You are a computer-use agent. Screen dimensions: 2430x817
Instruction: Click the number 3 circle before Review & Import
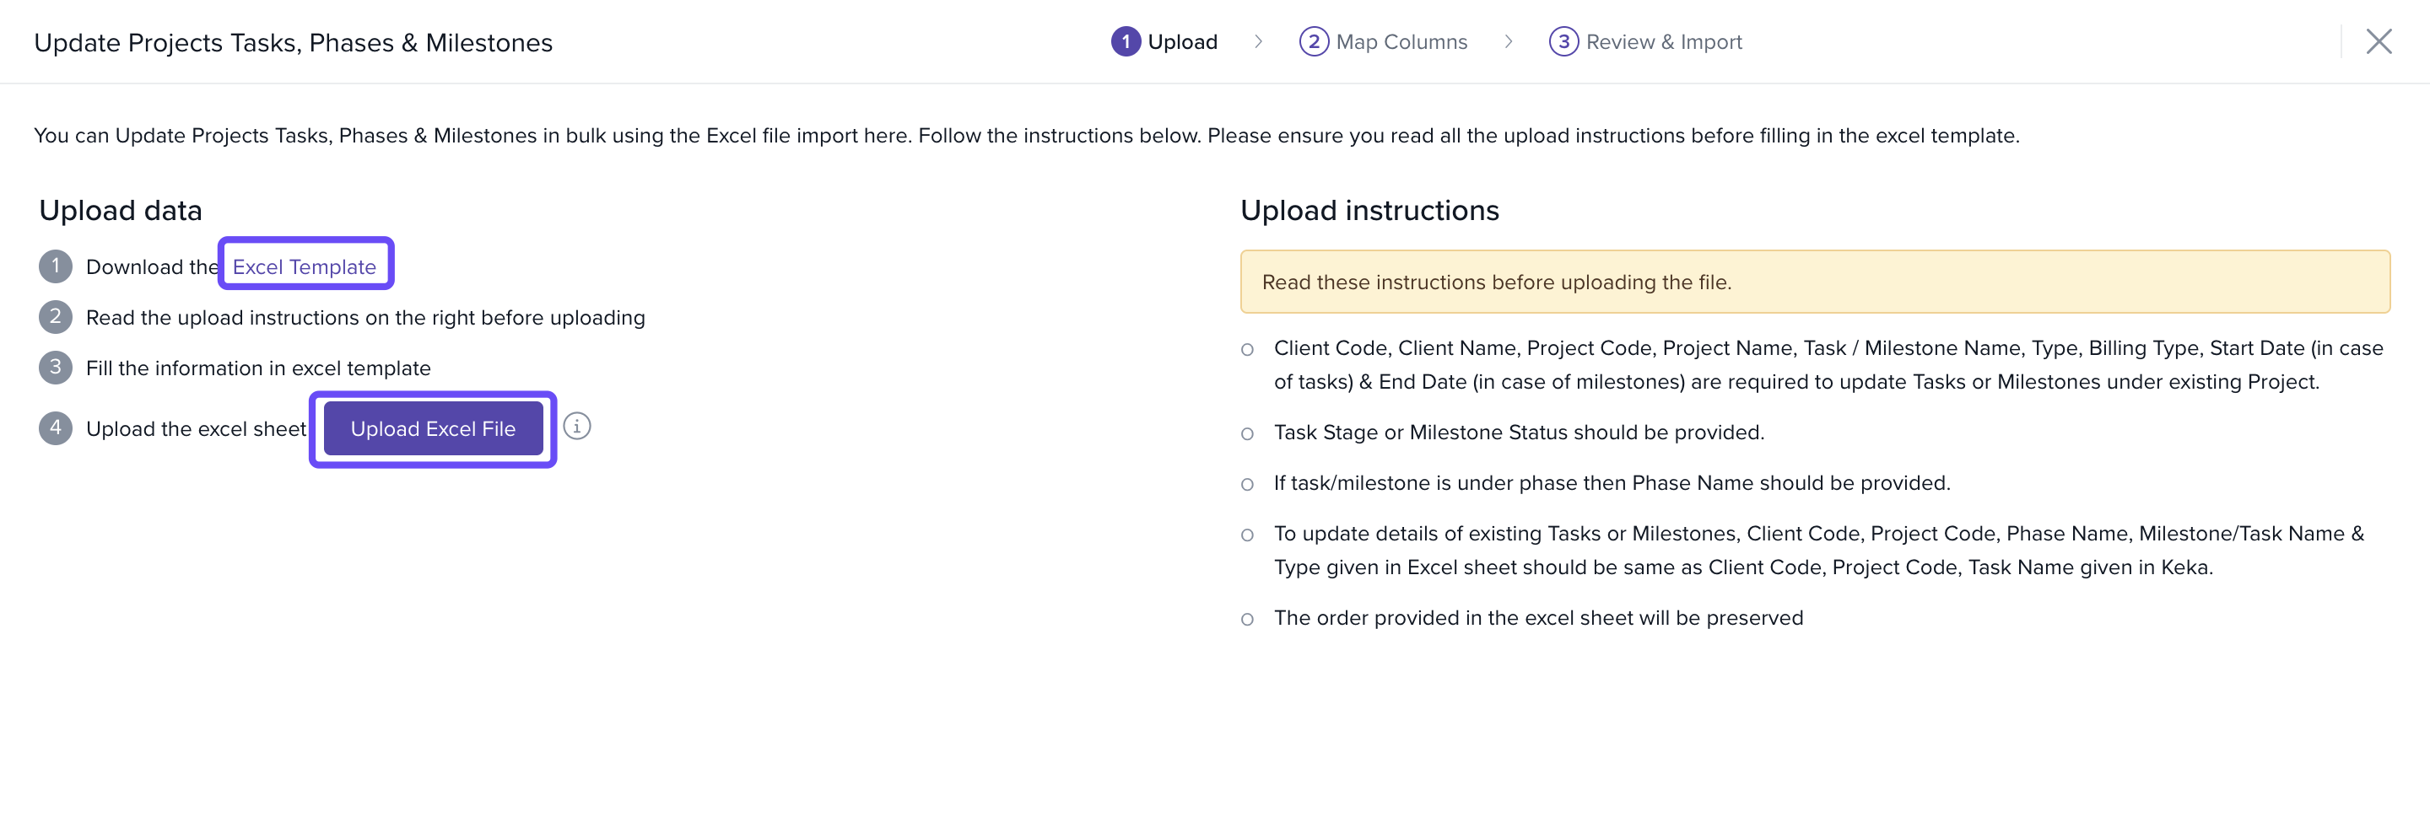pos(1563,41)
